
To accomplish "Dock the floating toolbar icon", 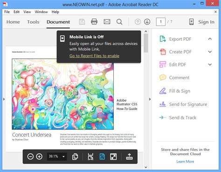I will [x=129, y=157].
